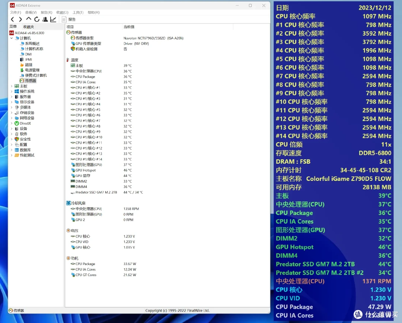The height and width of the screenshot is (323, 402).
Task: Select the 机箱入侵检测 row
Action: (99, 49)
